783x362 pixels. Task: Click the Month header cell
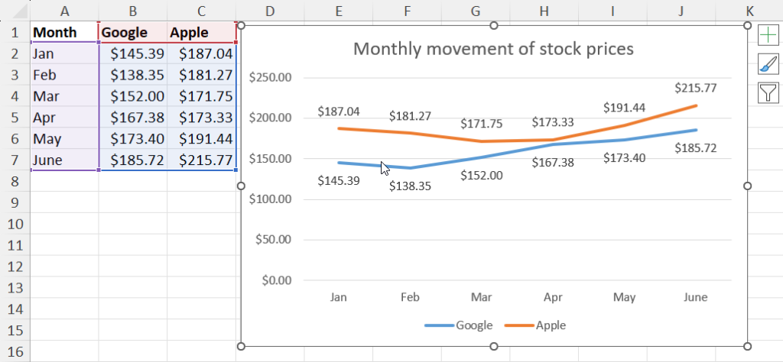pyautogui.click(x=64, y=32)
